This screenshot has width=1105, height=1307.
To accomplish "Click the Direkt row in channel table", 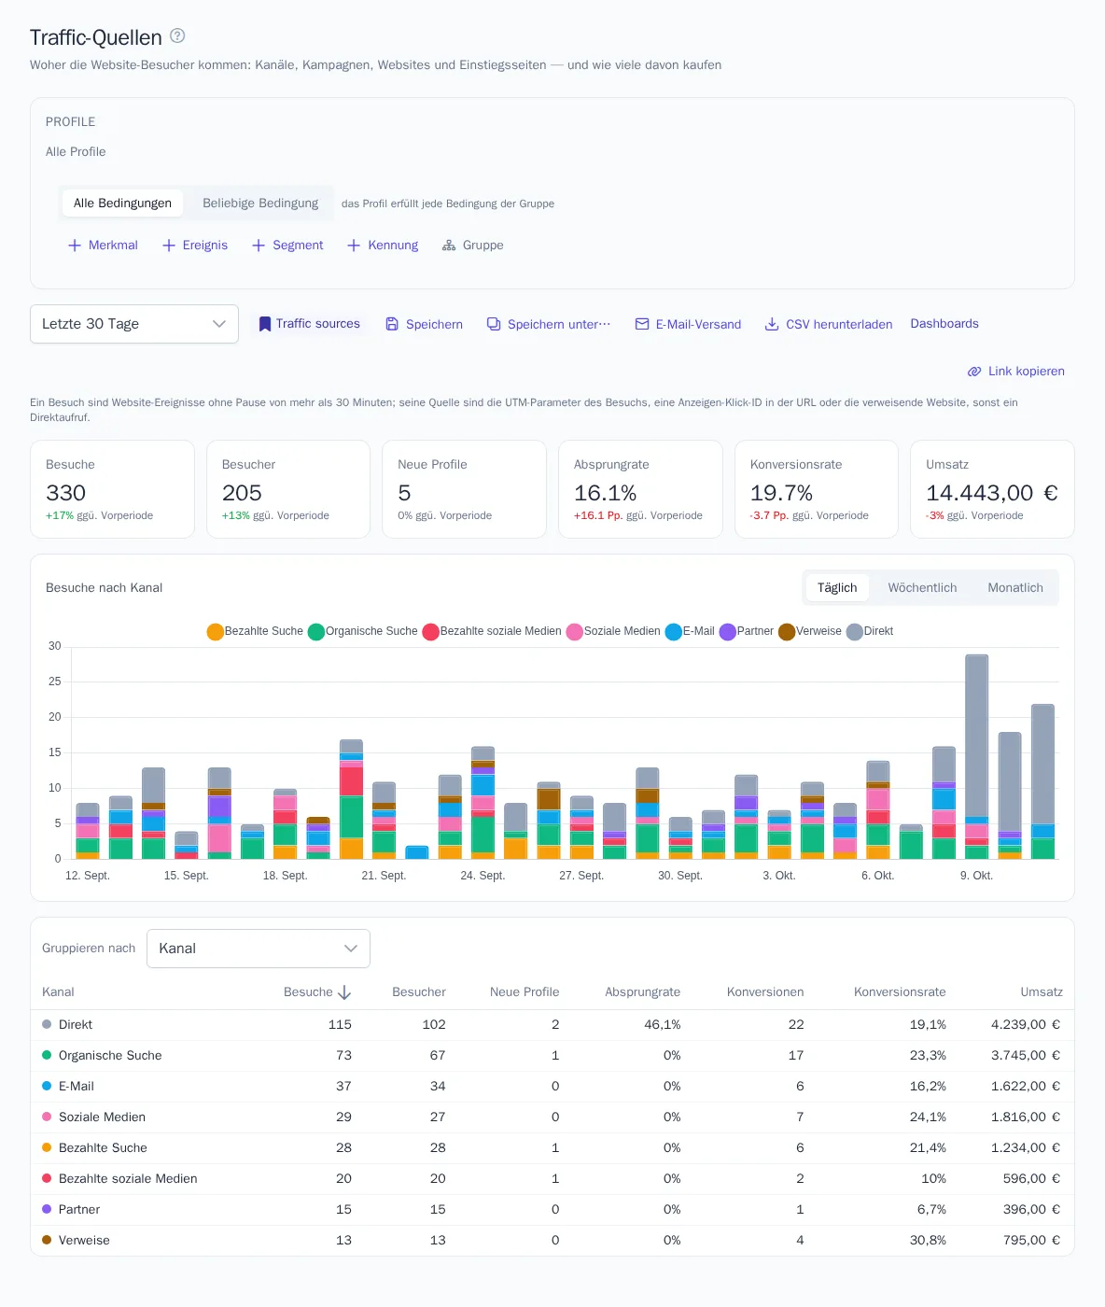I will [552, 1025].
